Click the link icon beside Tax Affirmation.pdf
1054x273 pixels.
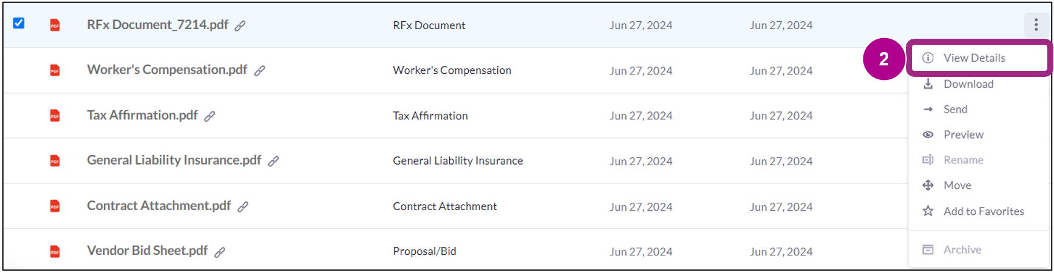click(209, 116)
